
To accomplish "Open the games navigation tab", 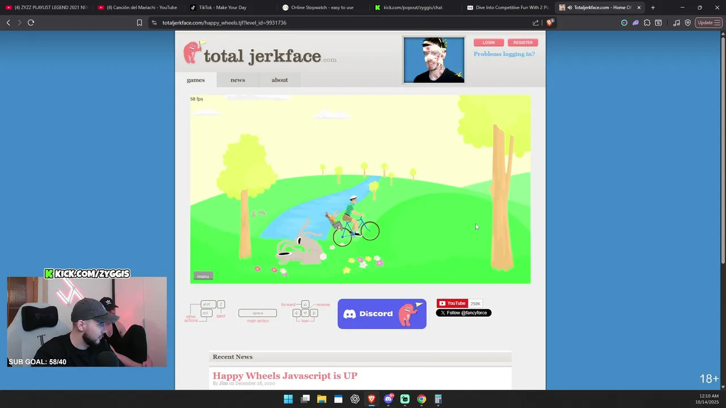I will [196, 80].
